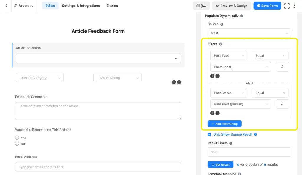
Task: Open the Select Category dropdown
Action: [x=40, y=78]
